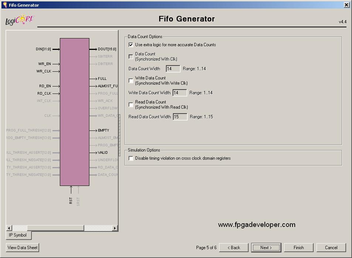The image size is (352, 258).
Task: Click the Page 5 of 6 indicator
Action: (x=206, y=247)
